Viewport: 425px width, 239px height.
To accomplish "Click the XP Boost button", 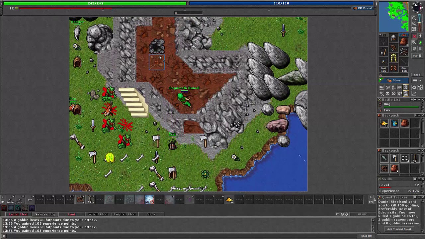I will (363, 8).
